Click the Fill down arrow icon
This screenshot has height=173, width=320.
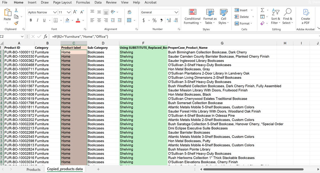[262, 17]
